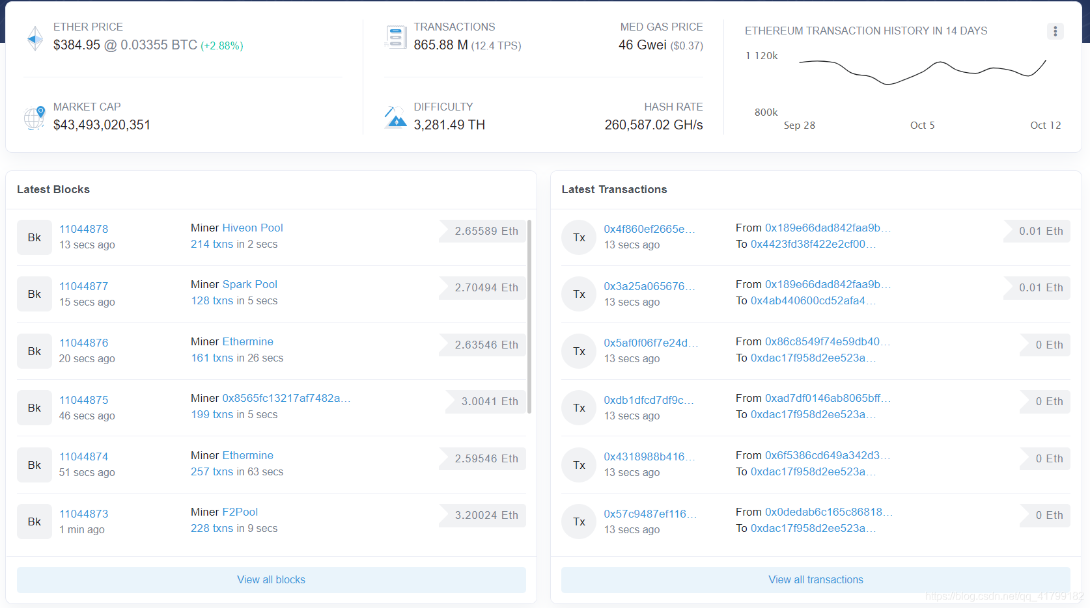Click the market cap $43,493,020,351 value

pos(102,125)
